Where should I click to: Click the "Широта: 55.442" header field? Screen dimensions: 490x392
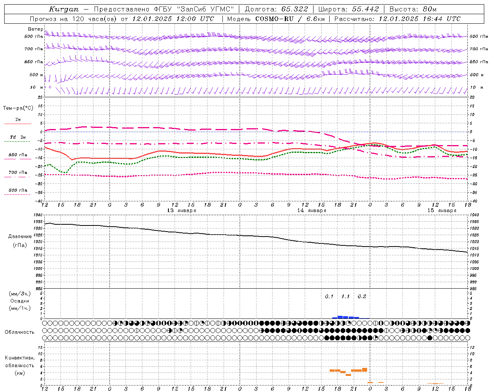click(349, 9)
